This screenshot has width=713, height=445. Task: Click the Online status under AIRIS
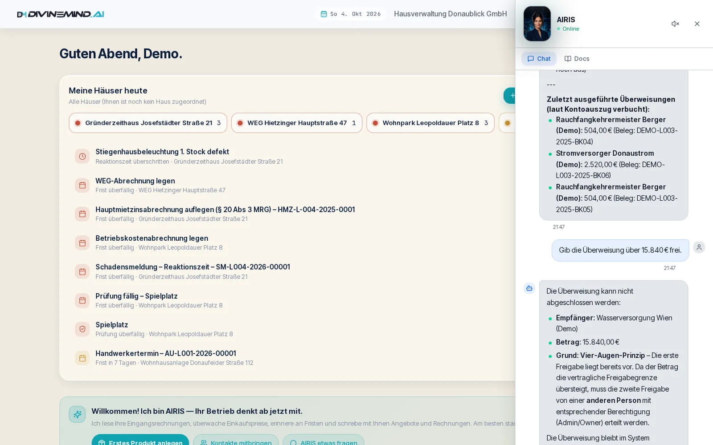click(x=568, y=29)
